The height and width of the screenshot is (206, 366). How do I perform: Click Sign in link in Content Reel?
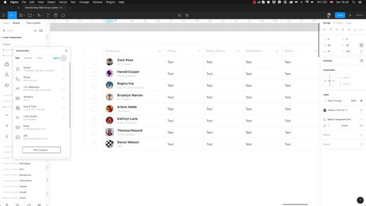pyautogui.click(x=56, y=58)
